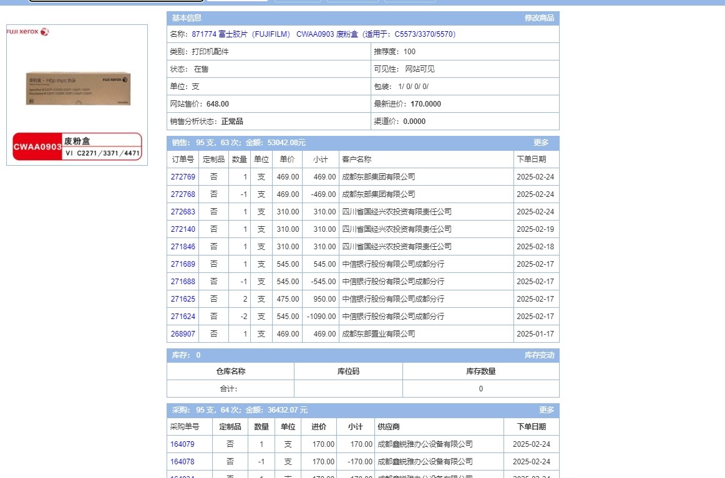Click the order date 2025-01-17
Screen dimensions: 725x478
tap(535, 334)
